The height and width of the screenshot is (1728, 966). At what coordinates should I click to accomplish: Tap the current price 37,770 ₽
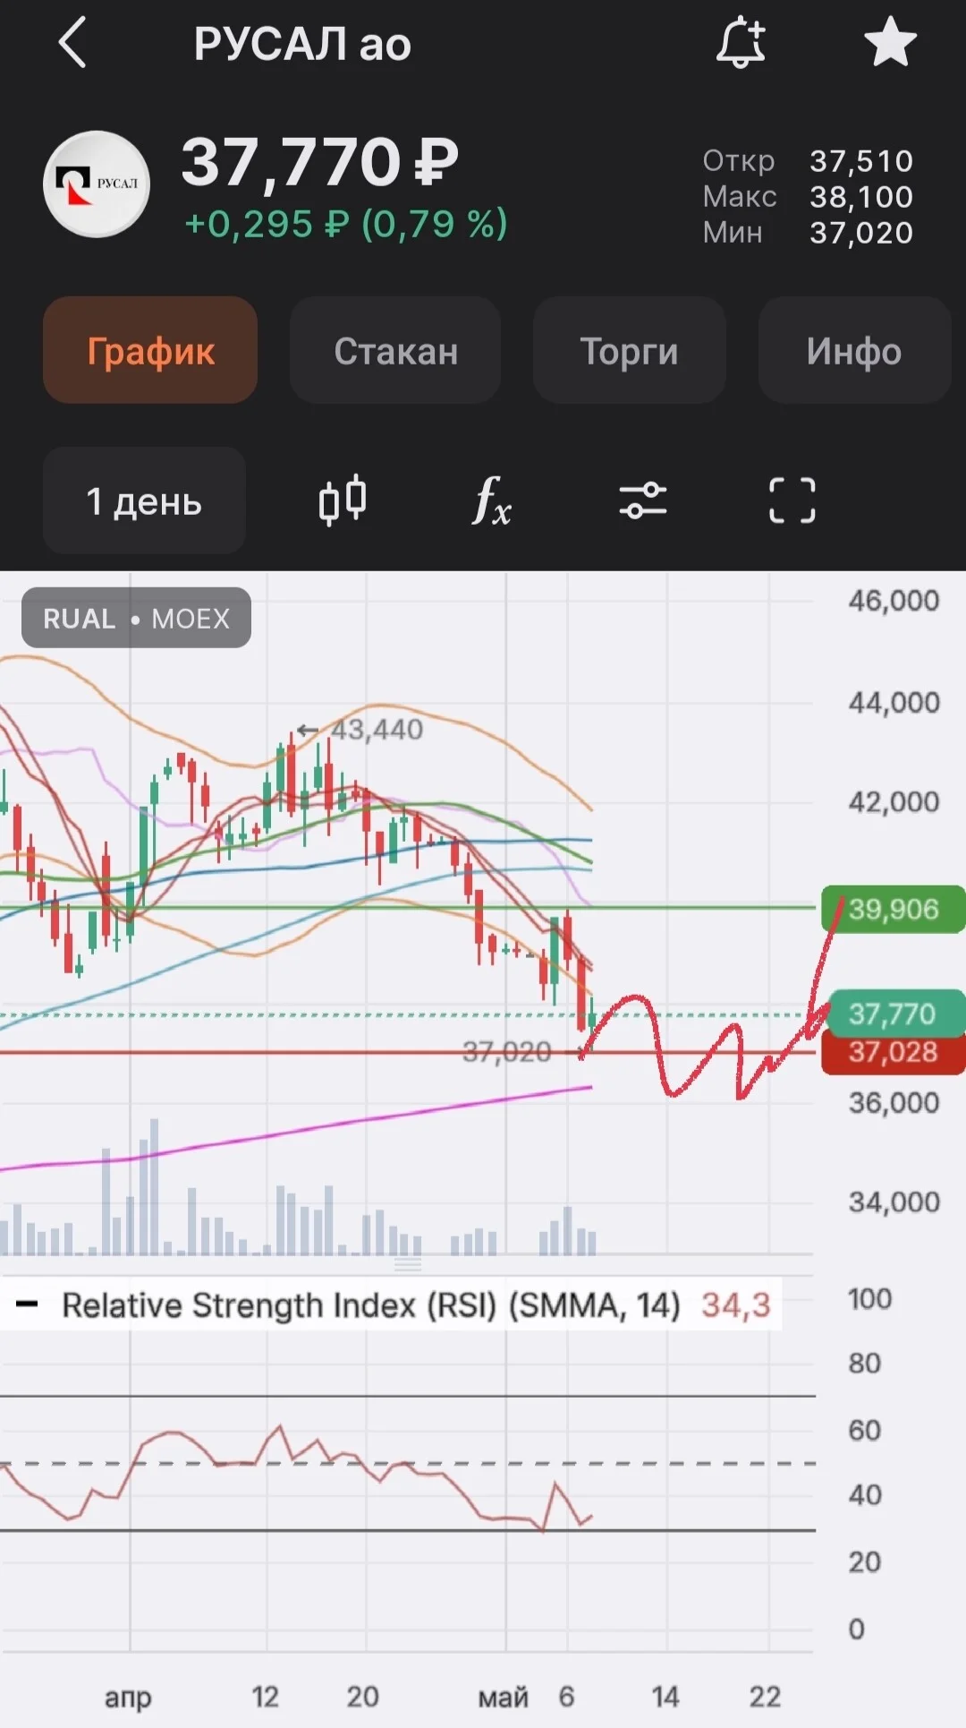(x=319, y=162)
